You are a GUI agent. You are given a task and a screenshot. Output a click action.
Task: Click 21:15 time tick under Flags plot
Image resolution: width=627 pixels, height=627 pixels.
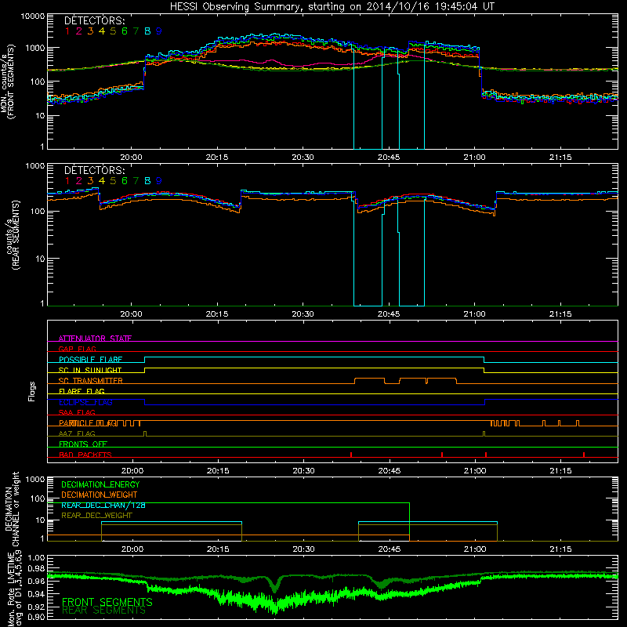pyautogui.click(x=561, y=471)
